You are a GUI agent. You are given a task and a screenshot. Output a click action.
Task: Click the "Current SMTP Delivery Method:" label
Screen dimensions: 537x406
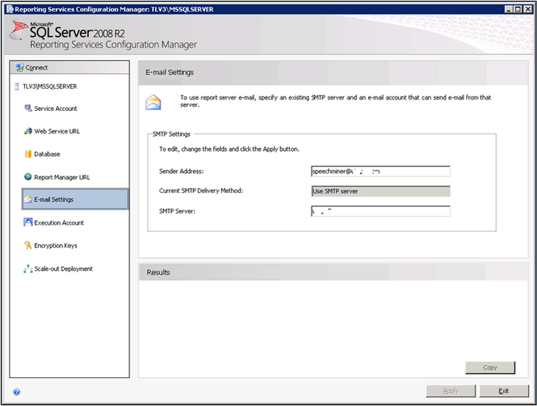pyautogui.click(x=201, y=191)
